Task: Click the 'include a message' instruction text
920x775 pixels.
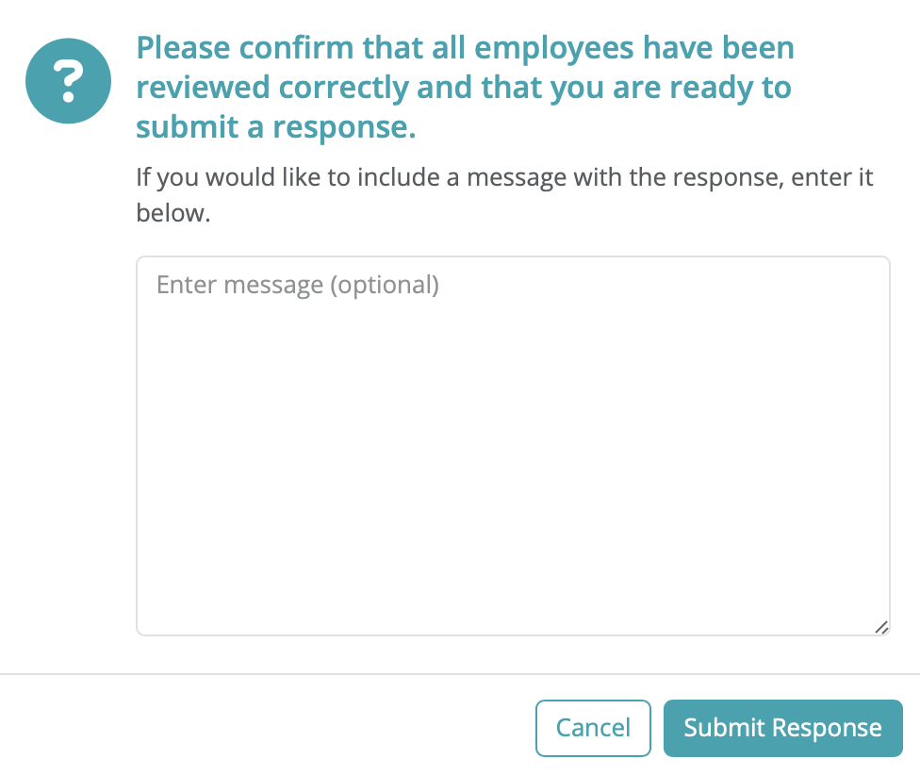Action: [x=504, y=195]
